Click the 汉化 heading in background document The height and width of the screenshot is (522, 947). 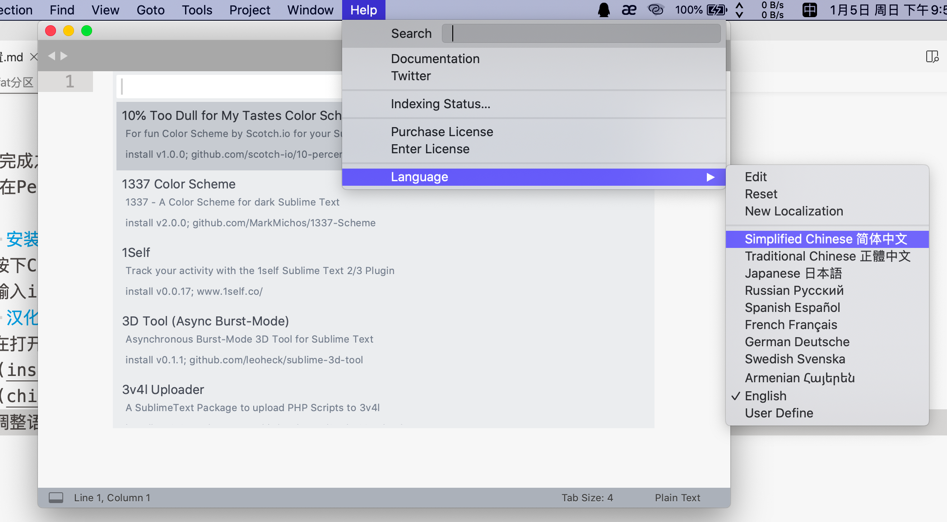coord(23,318)
